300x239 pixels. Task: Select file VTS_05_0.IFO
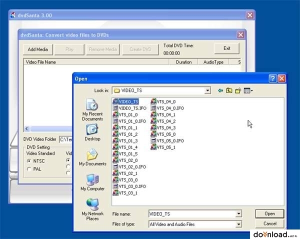[x=167, y=141]
